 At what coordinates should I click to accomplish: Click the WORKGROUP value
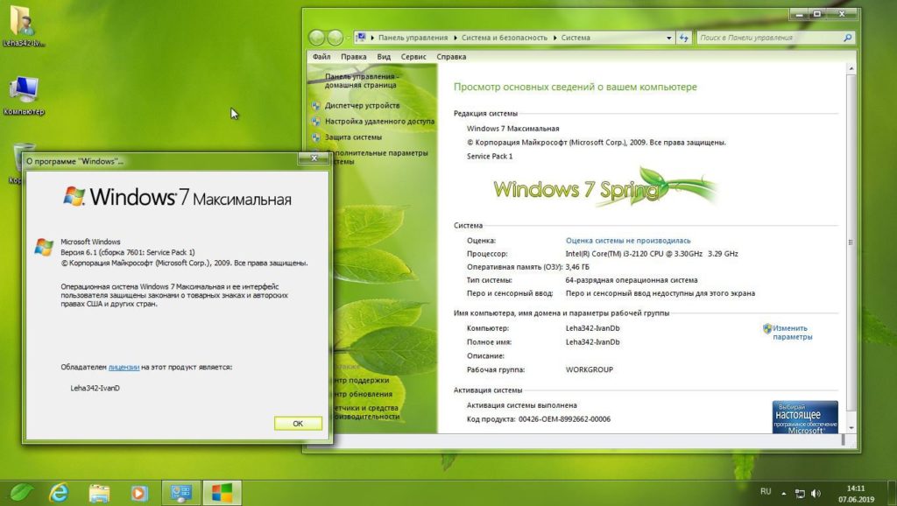(590, 369)
